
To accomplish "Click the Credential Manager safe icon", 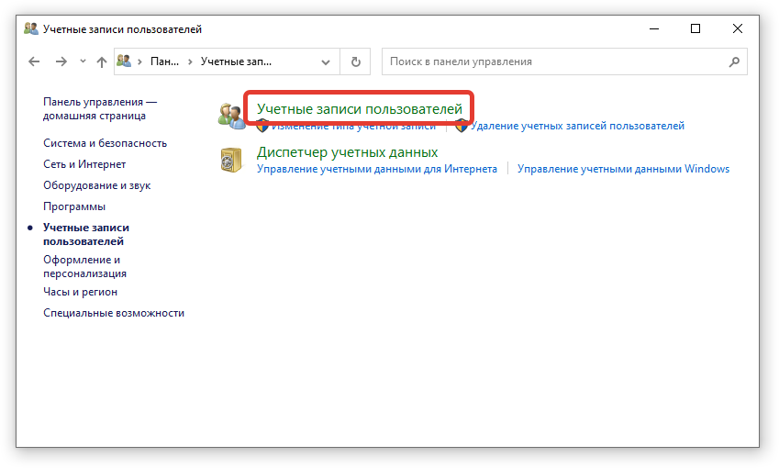I will 230,160.
